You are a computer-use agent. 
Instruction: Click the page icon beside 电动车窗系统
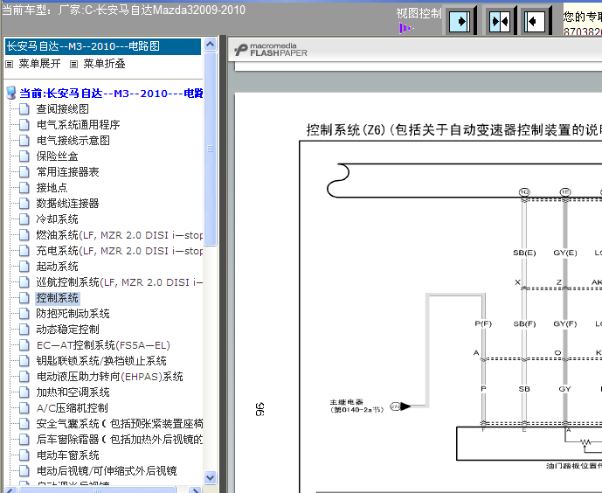coord(24,455)
